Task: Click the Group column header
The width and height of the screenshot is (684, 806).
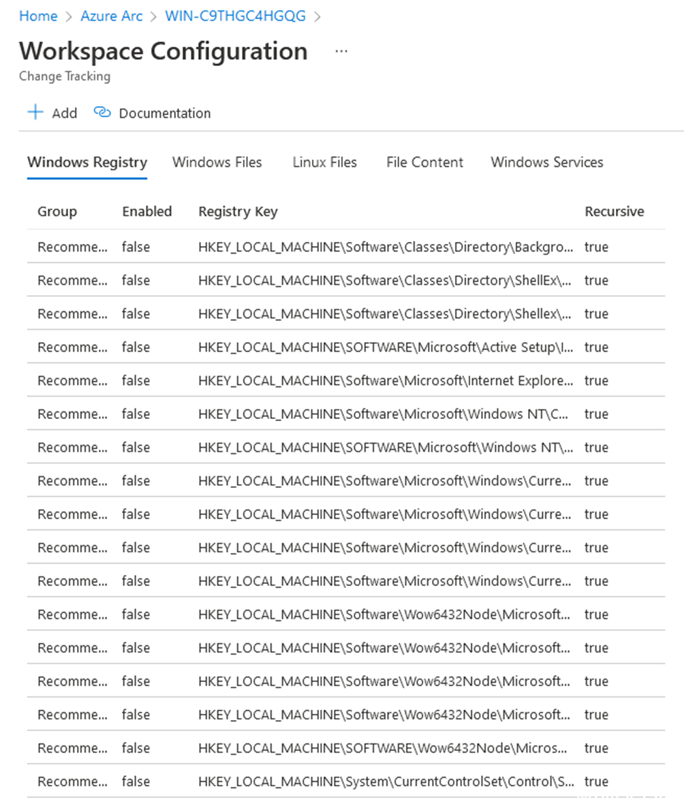Action: [57, 211]
